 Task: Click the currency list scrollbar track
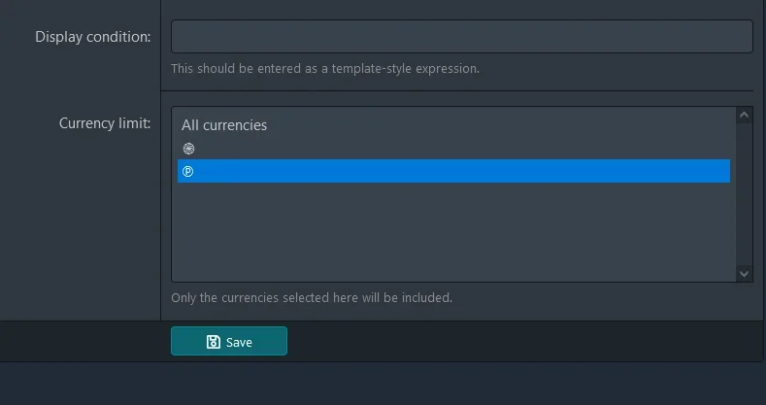click(744, 194)
